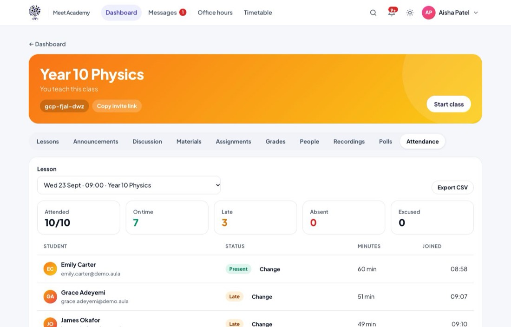Select the Grades tab
Image resolution: width=511 pixels, height=327 pixels.
275,142
